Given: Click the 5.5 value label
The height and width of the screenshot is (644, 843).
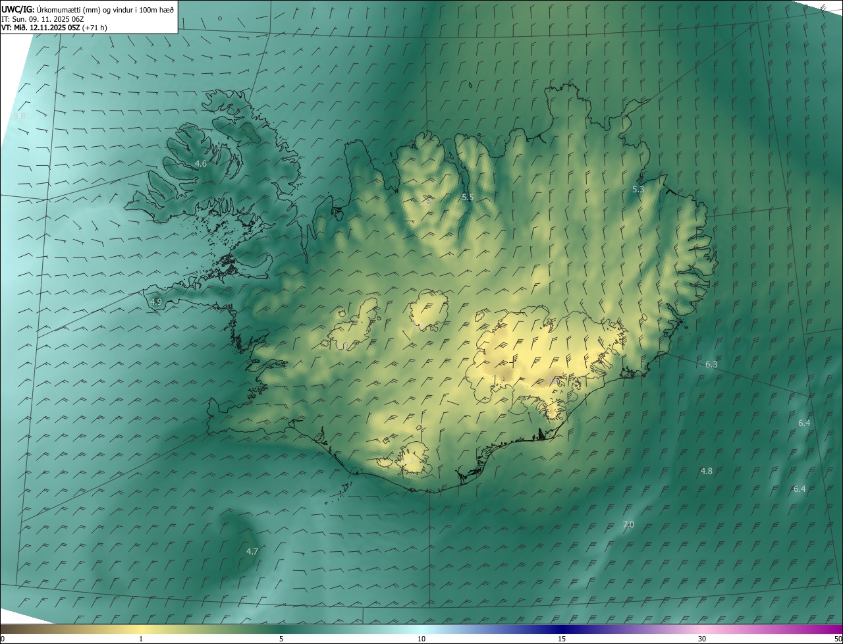Looking at the screenshot, I should pyautogui.click(x=468, y=197).
